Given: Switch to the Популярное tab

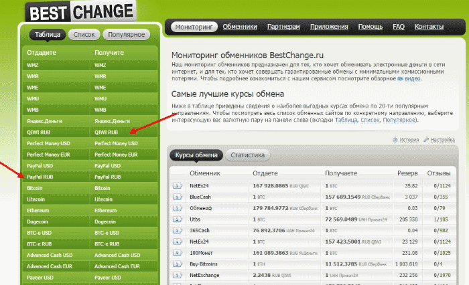Looking at the screenshot, I should tap(126, 35).
